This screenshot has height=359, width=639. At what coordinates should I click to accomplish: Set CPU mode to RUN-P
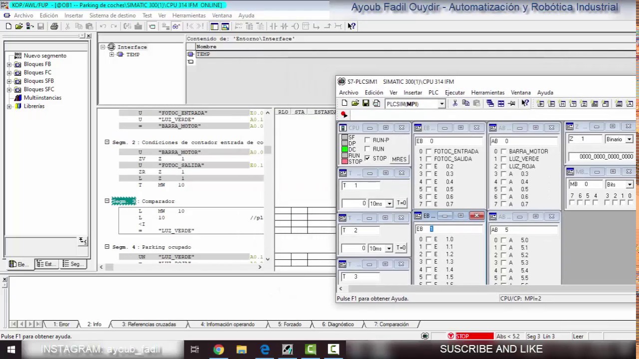367,140
